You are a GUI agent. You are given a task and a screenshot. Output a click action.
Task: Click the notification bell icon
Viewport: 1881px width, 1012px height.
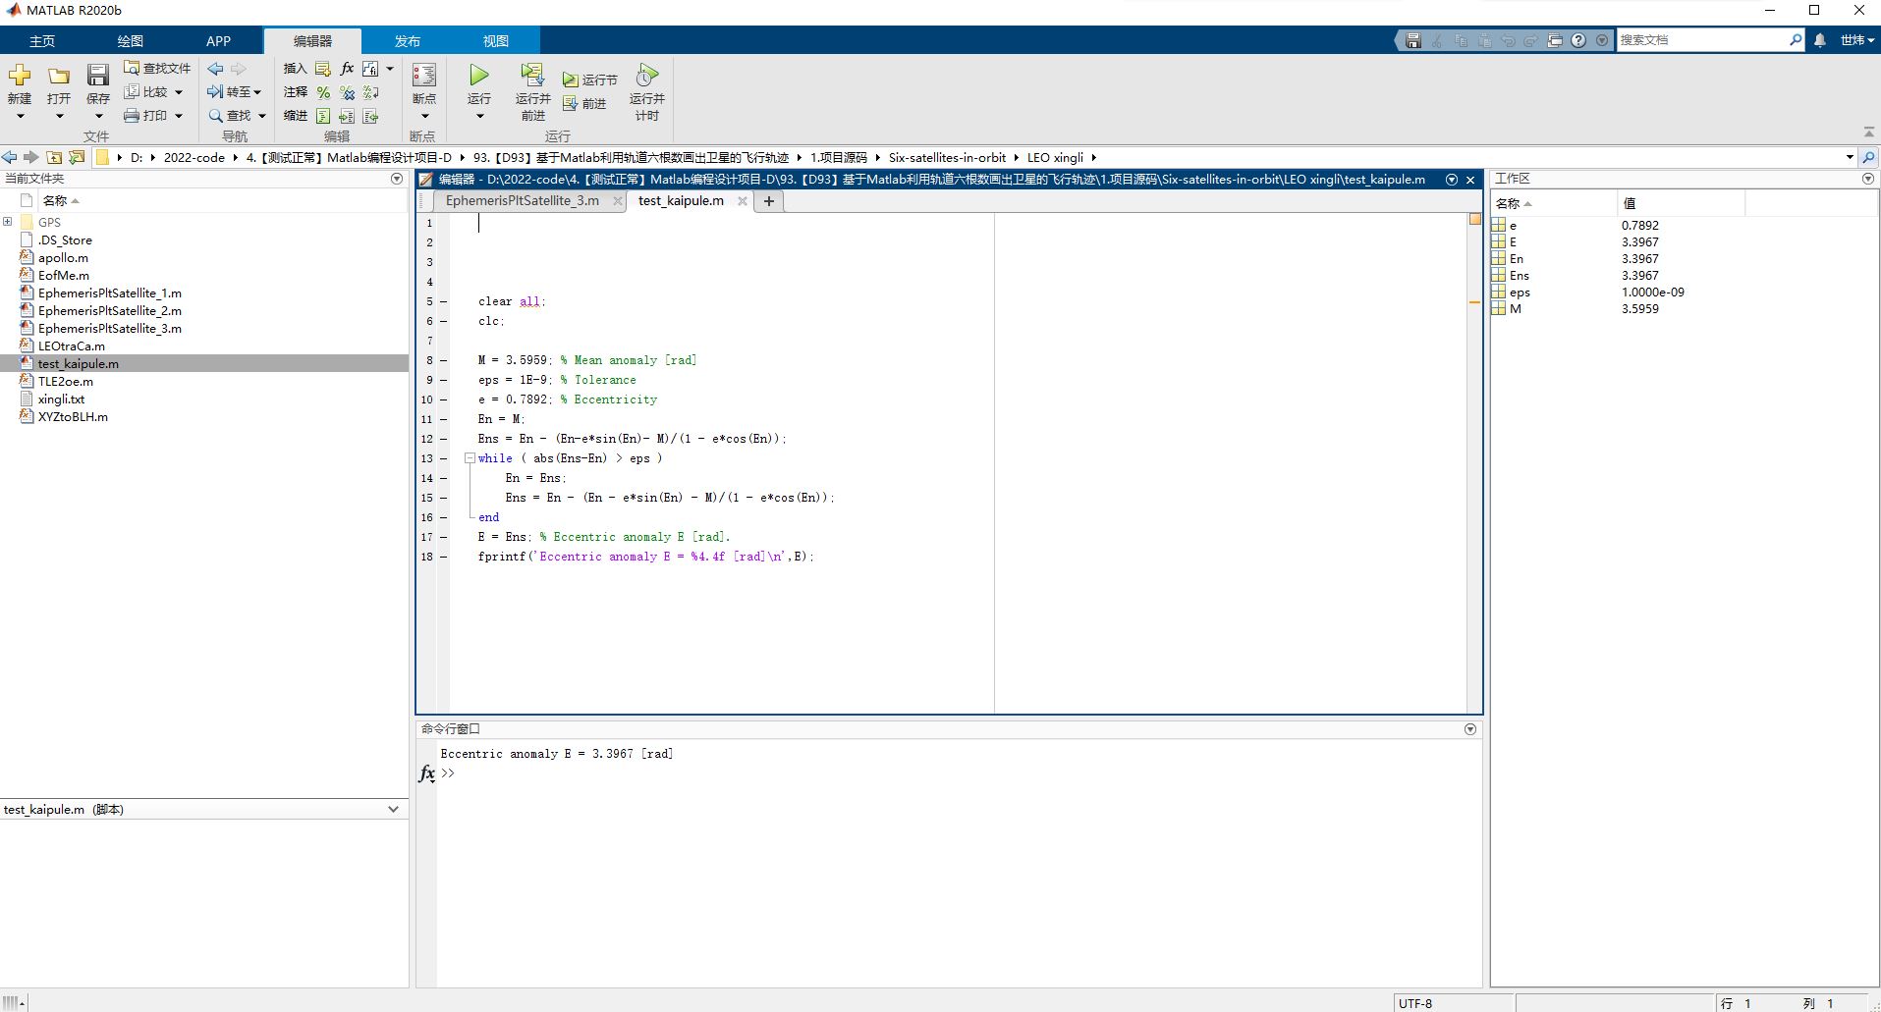pyautogui.click(x=1820, y=40)
